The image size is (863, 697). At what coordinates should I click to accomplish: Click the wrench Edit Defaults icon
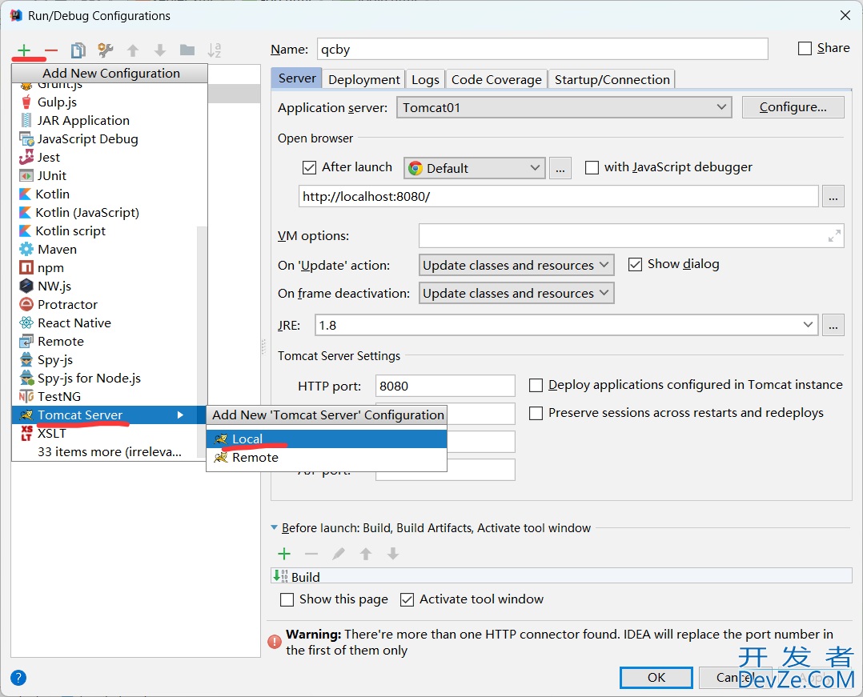(105, 50)
